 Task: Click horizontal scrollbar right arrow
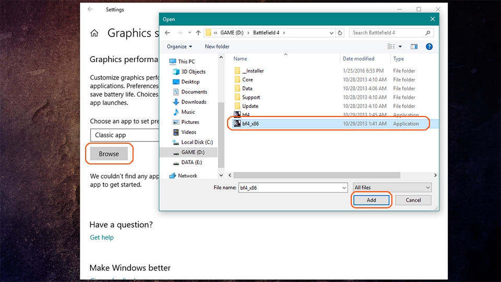[435, 175]
